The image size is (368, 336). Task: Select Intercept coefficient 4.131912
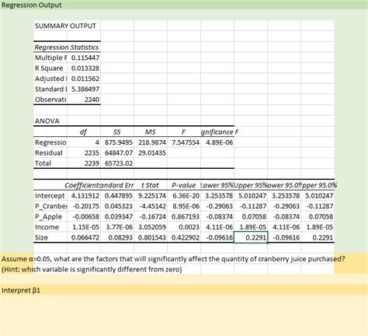point(85,195)
